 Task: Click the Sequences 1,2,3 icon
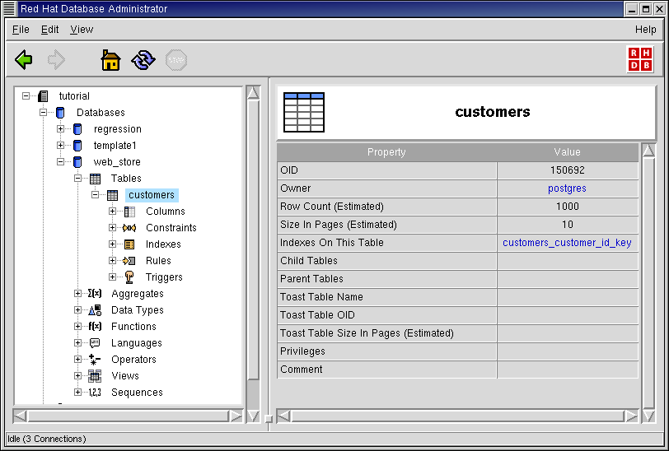pos(95,393)
